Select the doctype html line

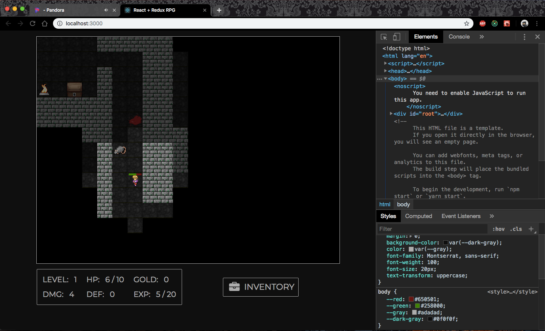click(406, 48)
